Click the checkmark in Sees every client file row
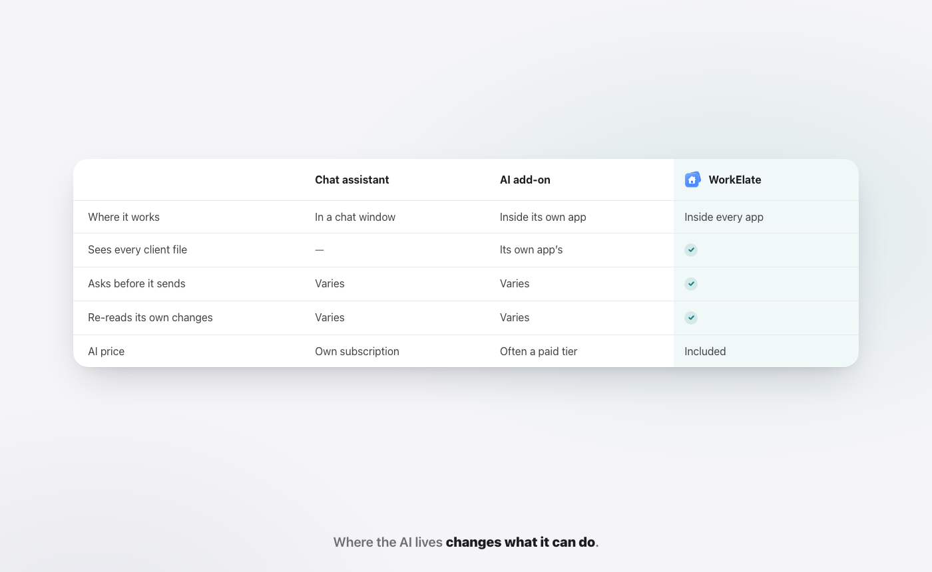The width and height of the screenshot is (932, 572). tap(691, 250)
